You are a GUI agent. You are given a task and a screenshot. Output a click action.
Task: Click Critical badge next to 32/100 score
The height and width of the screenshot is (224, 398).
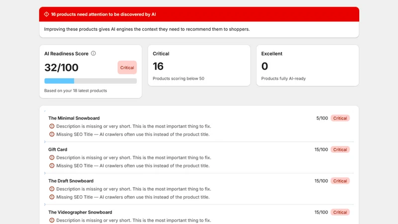[127, 68]
